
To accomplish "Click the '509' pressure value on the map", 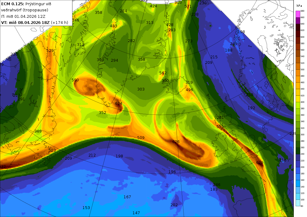I will pos(141,138).
